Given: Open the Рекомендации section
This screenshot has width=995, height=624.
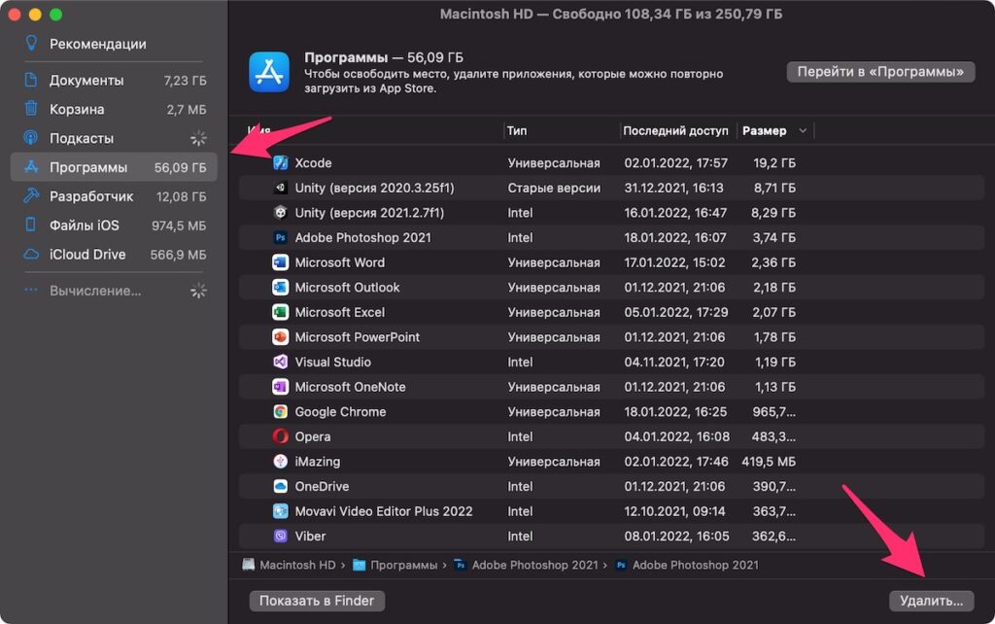Looking at the screenshot, I should click(98, 44).
